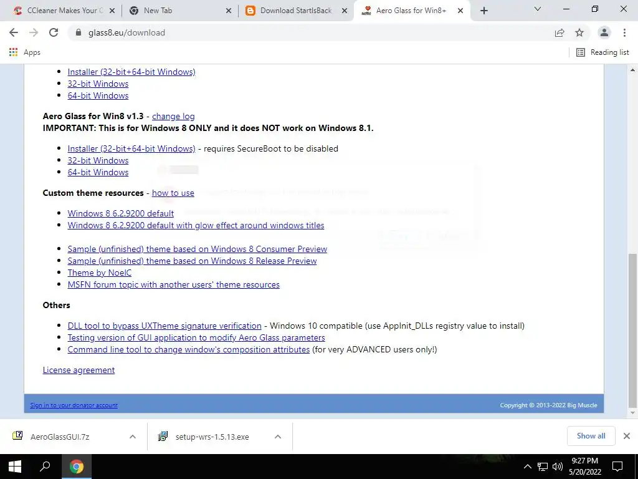Click Show all downloads

591,436
